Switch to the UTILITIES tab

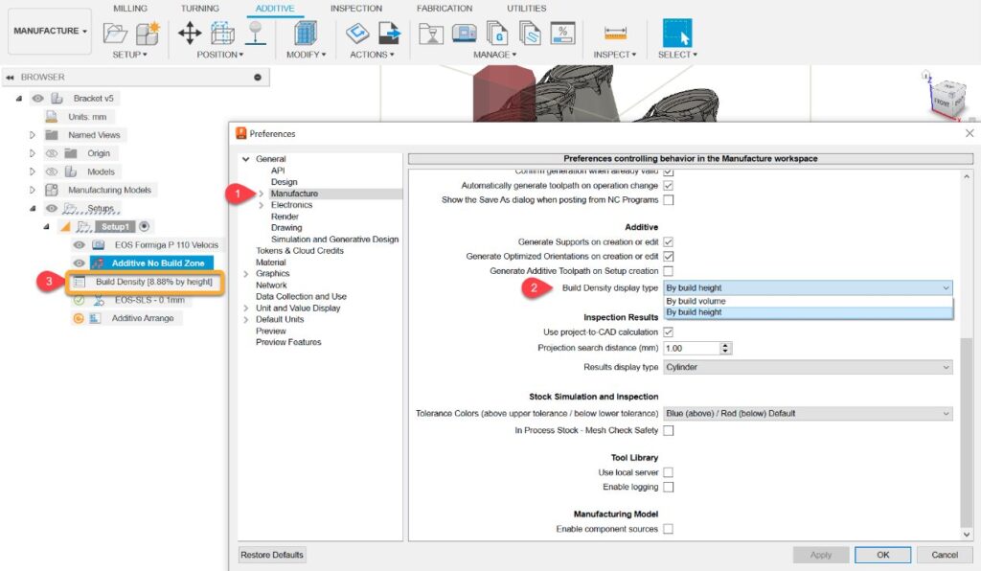(526, 8)
